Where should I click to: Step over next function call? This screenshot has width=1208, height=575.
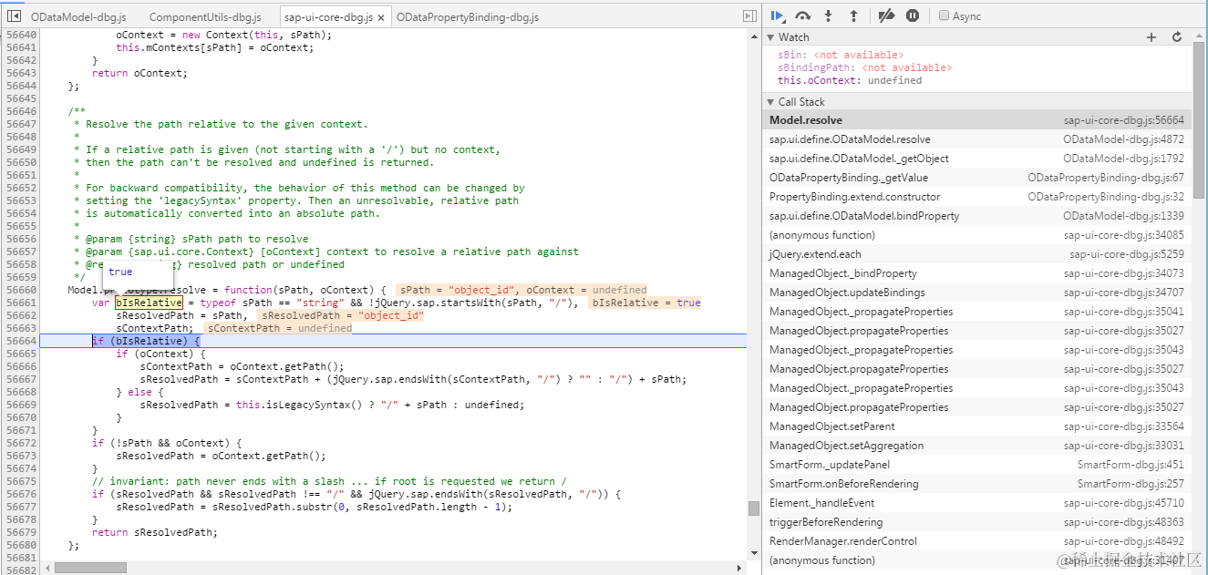tap(802, 15)
